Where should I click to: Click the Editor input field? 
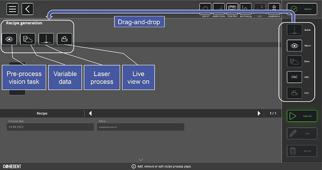point(141,127)
